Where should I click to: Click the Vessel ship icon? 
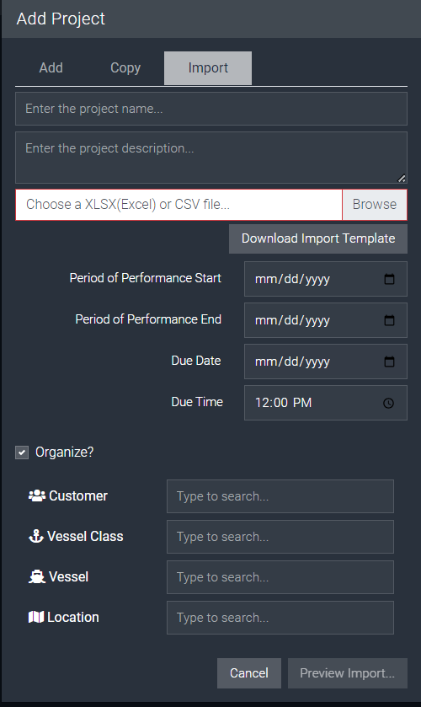pos(36,577)
